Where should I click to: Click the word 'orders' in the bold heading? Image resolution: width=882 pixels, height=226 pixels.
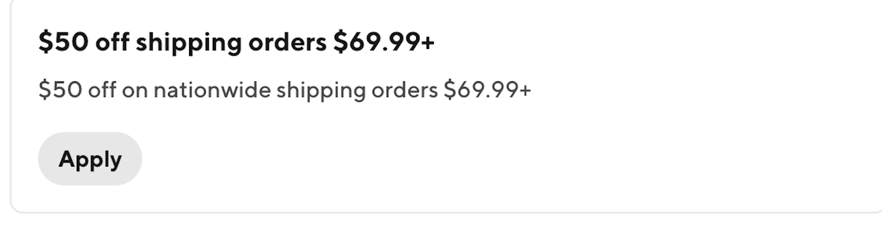(287, 42)
